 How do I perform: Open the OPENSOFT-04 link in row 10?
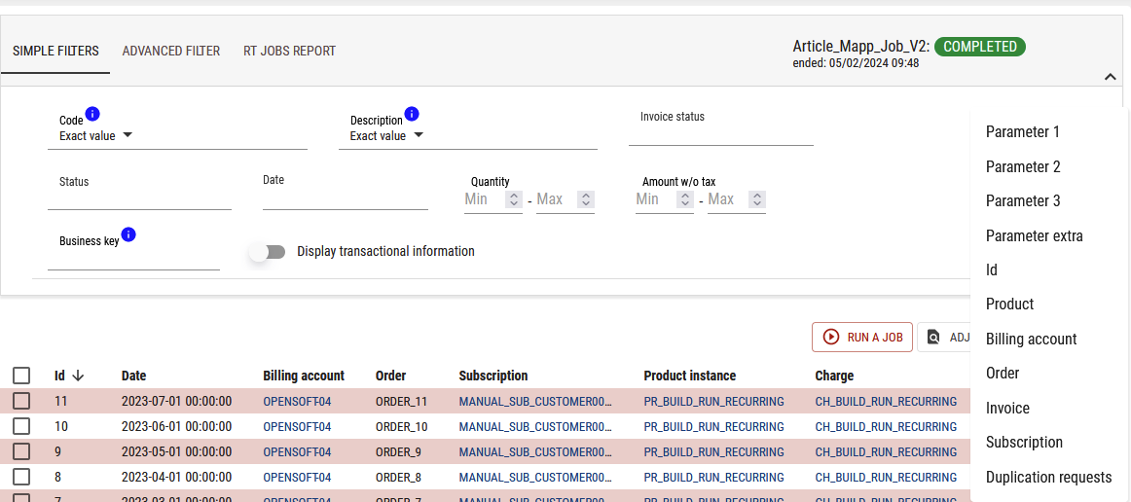[297, 427]
